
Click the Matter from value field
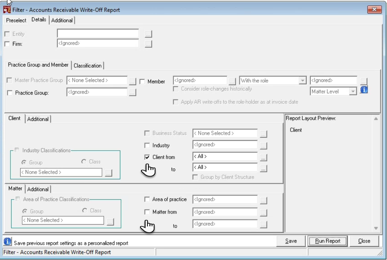pos(225,212)
